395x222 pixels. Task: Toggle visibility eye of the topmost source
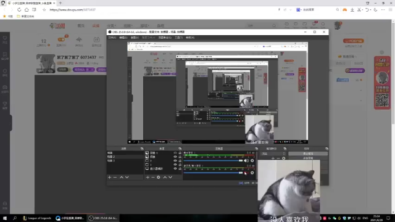click(175, 153)
